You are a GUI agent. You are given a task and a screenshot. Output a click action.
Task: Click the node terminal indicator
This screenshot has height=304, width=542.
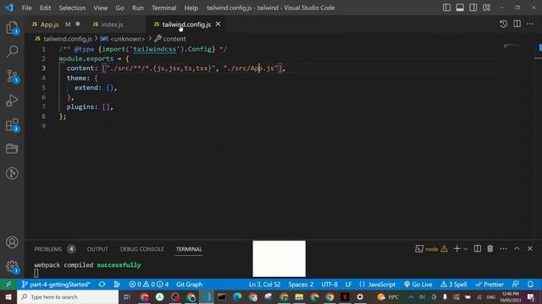pos(431,249)
